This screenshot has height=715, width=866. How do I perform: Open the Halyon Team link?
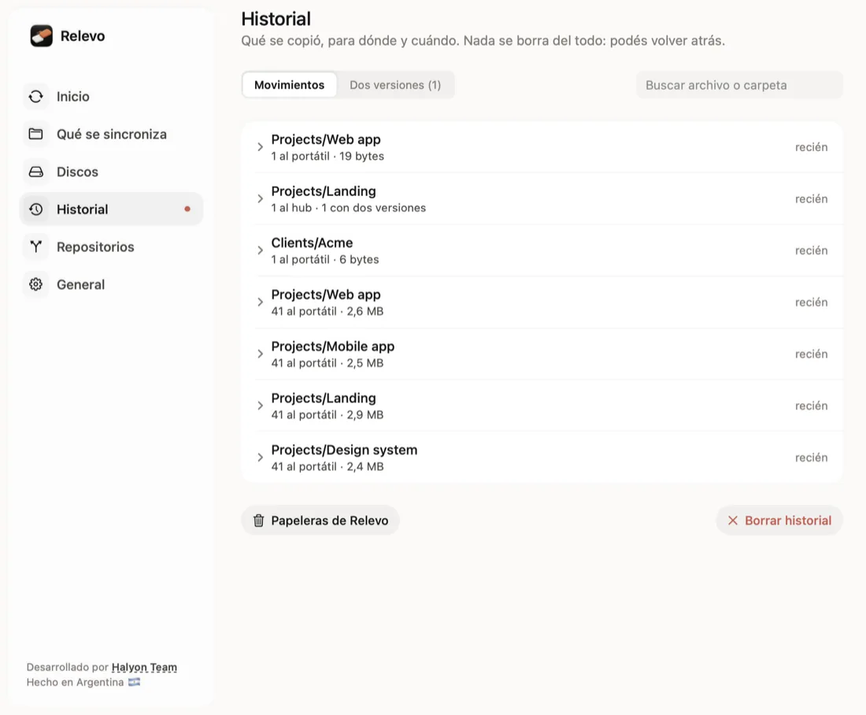(144, 667)
